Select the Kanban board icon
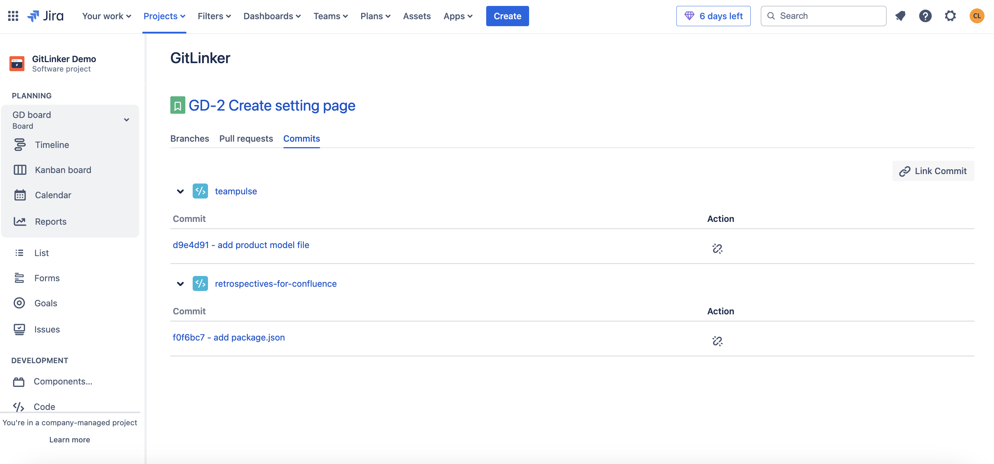Viewport: 994px width, 464px height. click(x=20, y=170)
